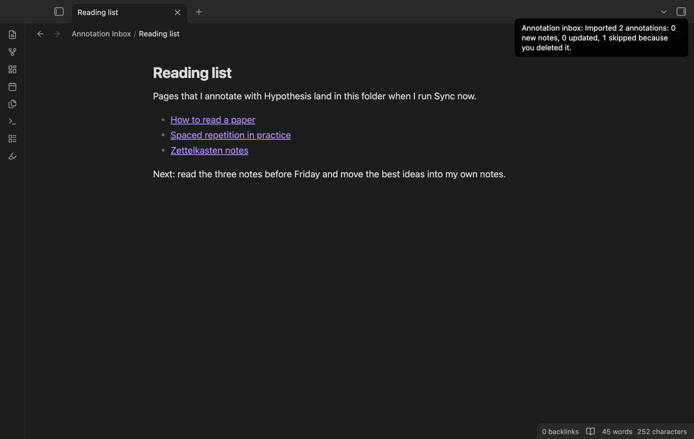Open a new tab with plus
The height and width of the screenshot is (439, 694).
tap(199, 12)
